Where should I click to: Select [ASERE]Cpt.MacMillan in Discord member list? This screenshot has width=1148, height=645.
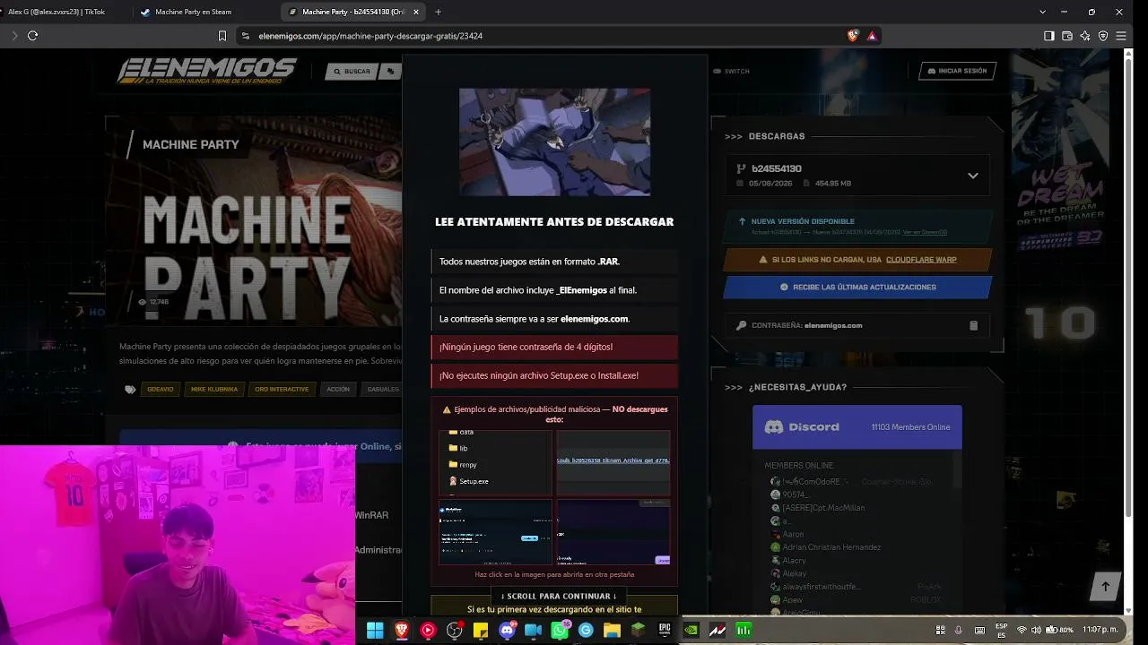pos(823,508)
